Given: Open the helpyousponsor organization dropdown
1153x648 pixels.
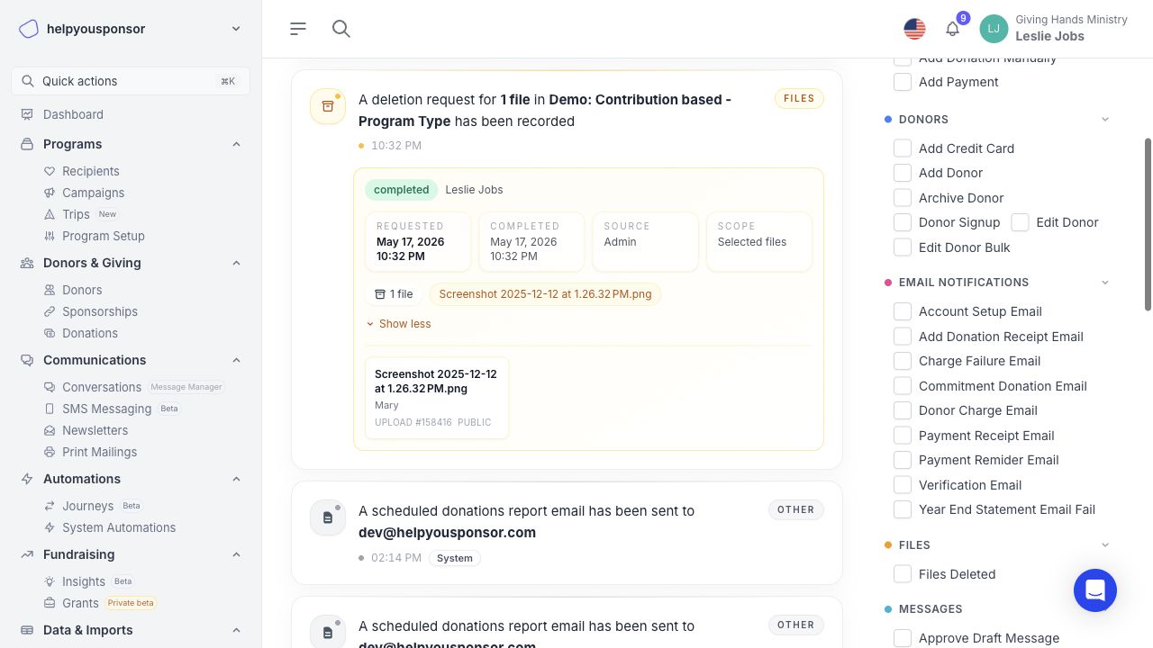Looking at the screenshot, I should [x=236, y=29].
